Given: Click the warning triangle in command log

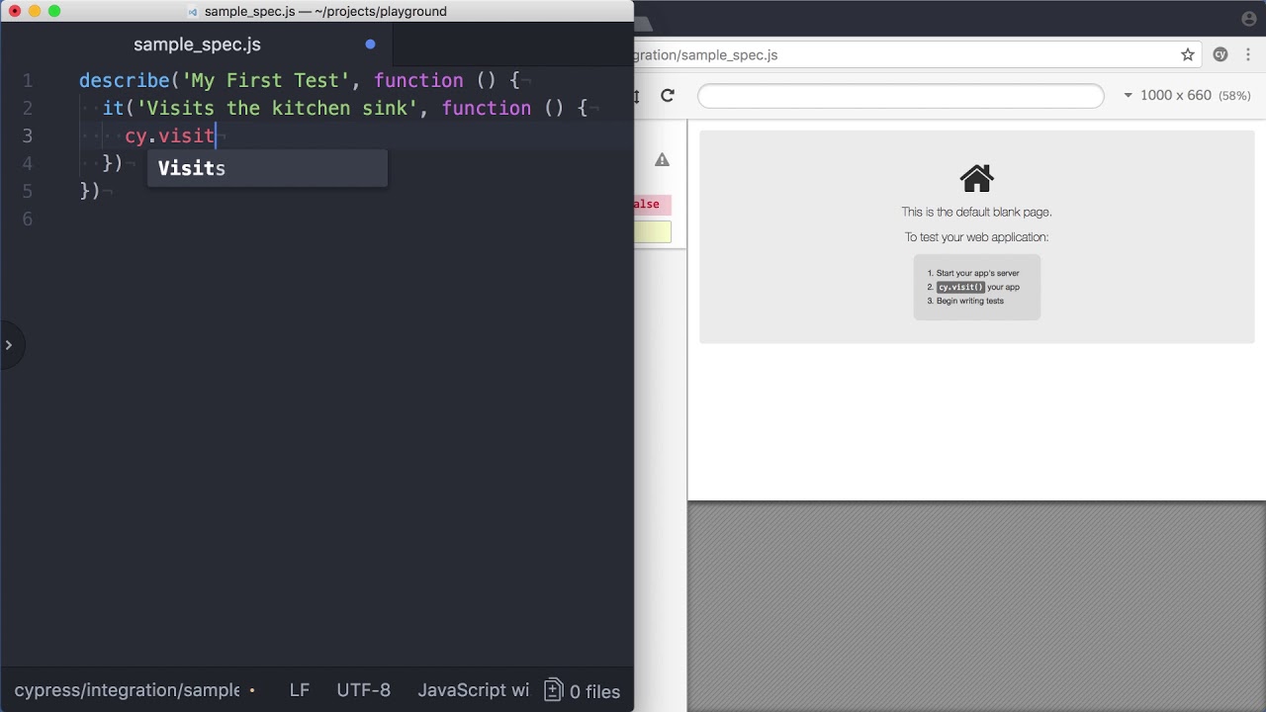Looking at the screenshot, I should pos(662,160).
